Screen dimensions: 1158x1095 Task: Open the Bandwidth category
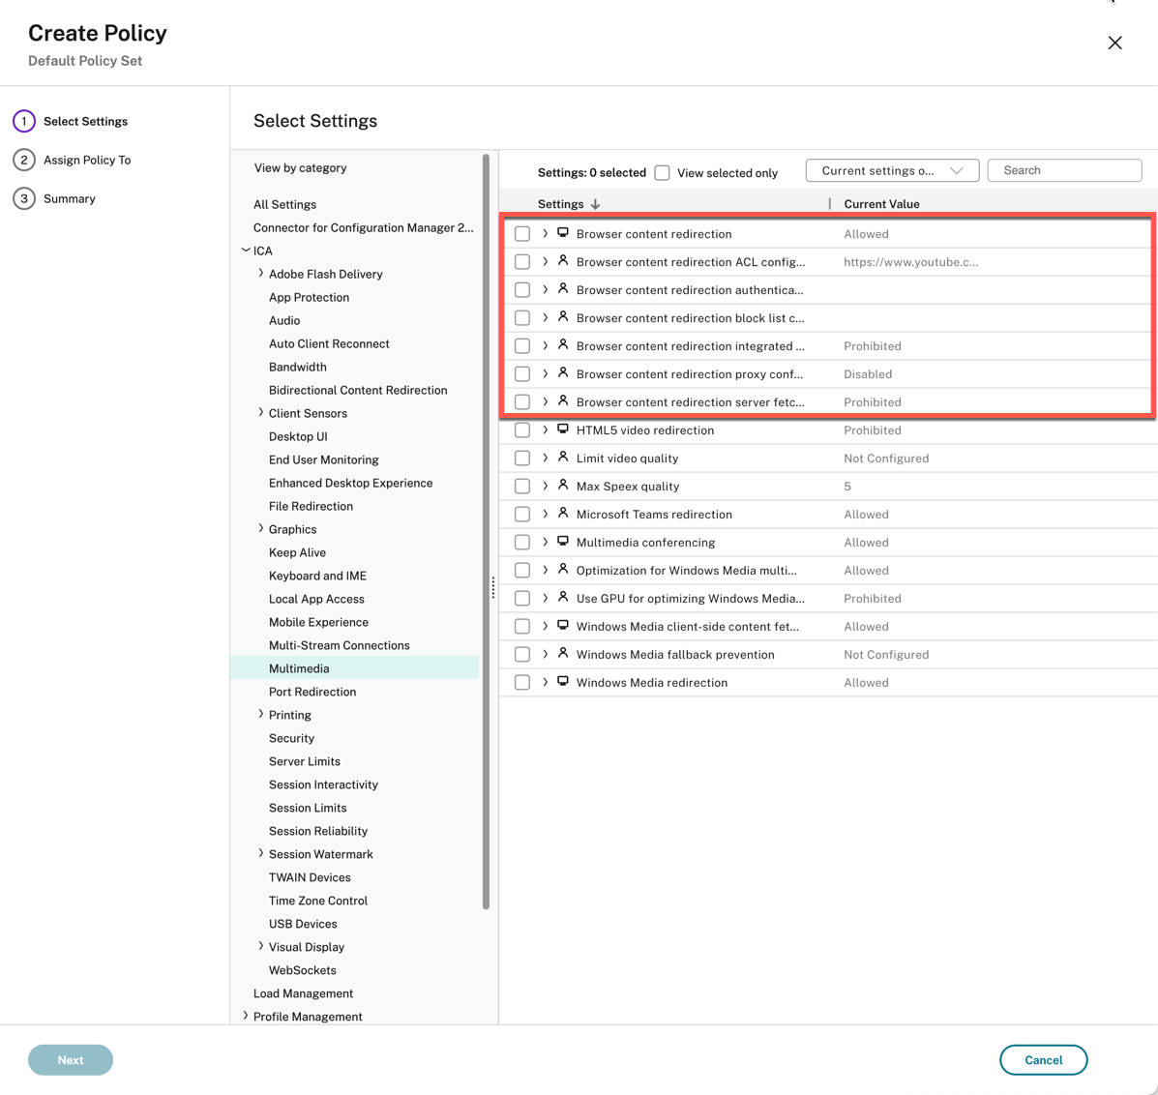pyautogui.click(x=298, y=367)
